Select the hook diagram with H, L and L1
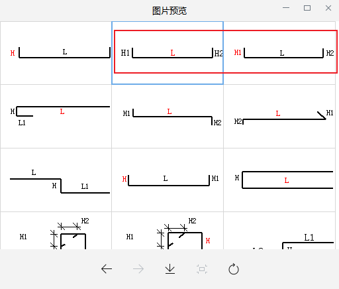The height and width of the screenshot is (289, 339). (56, 116)
